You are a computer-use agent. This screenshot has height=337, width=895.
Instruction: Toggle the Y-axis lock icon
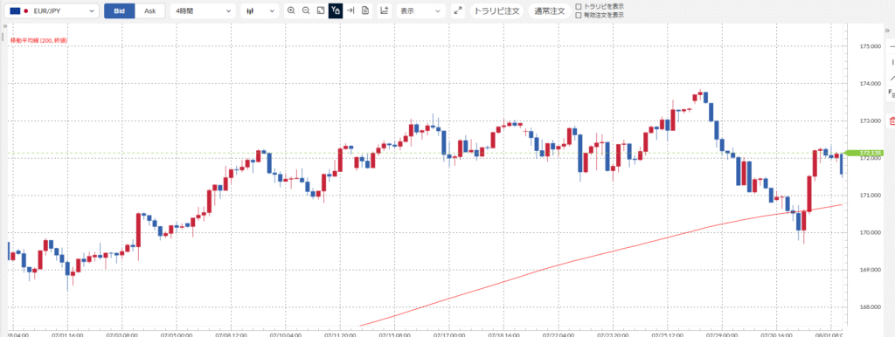click(336, 10)
